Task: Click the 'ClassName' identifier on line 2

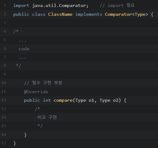Action: 60,14
